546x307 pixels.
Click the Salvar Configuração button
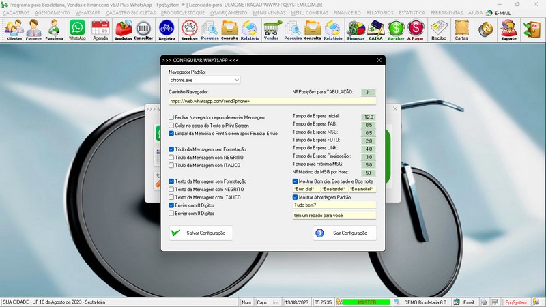click(201, 233)
